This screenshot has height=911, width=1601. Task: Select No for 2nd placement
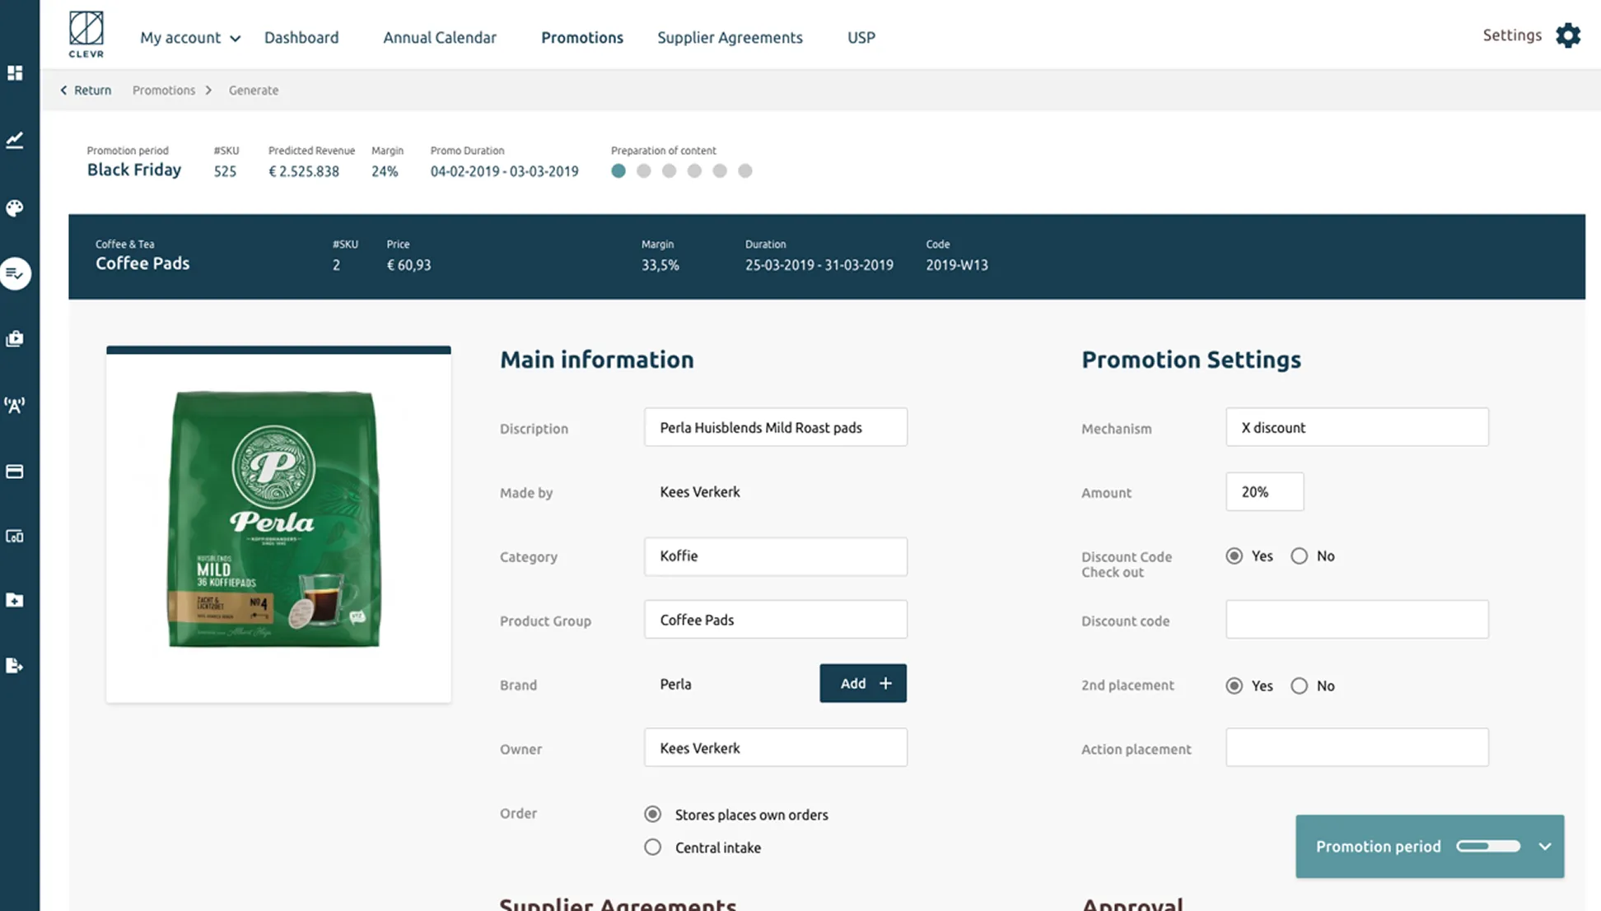coord(1299,686)
